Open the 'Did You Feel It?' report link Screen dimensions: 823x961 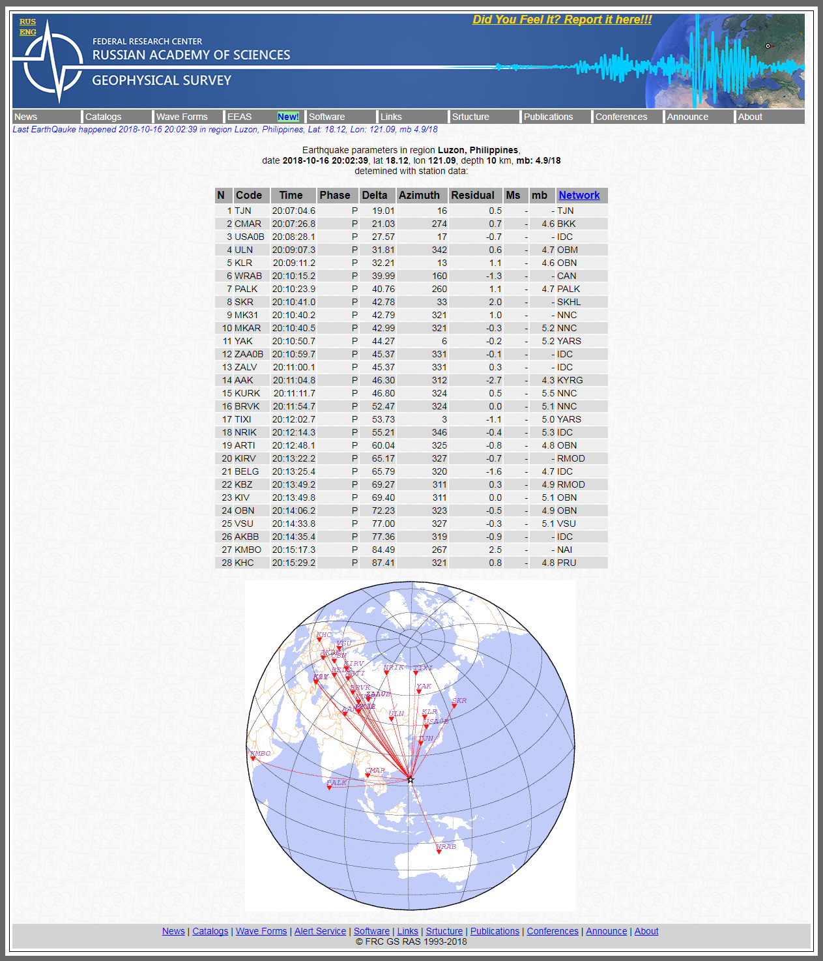click(562, 20)
